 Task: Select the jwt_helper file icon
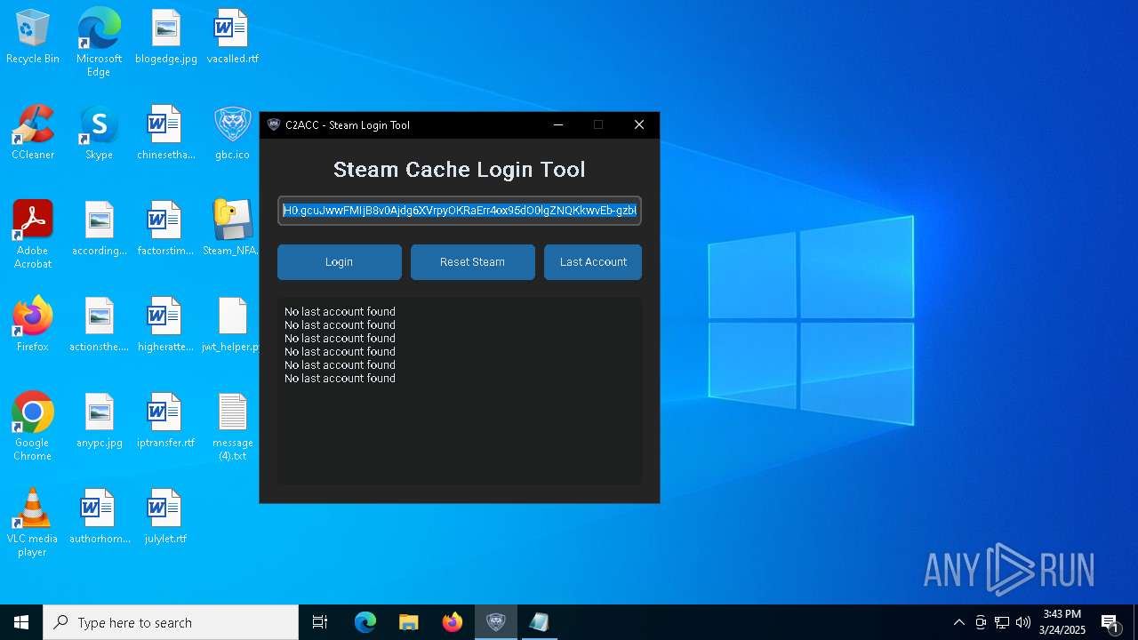232,325
